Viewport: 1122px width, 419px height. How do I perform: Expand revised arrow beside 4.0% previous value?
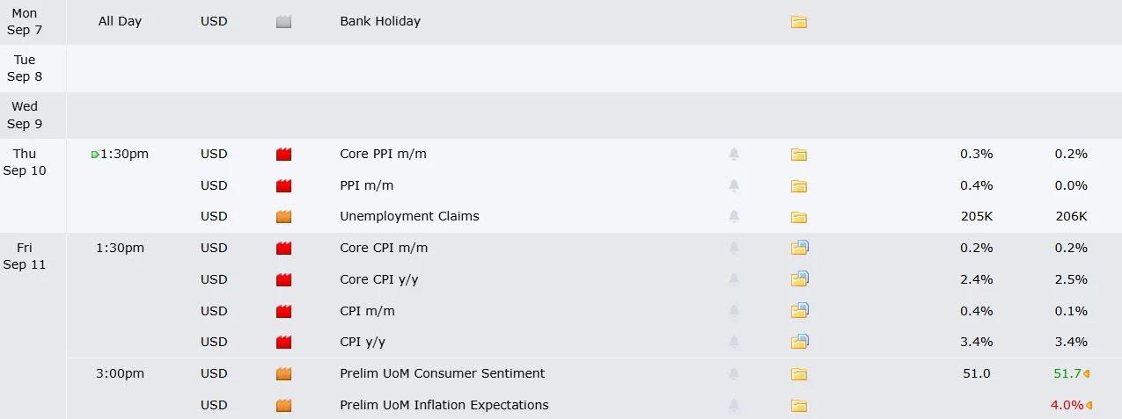point(1089,406)
